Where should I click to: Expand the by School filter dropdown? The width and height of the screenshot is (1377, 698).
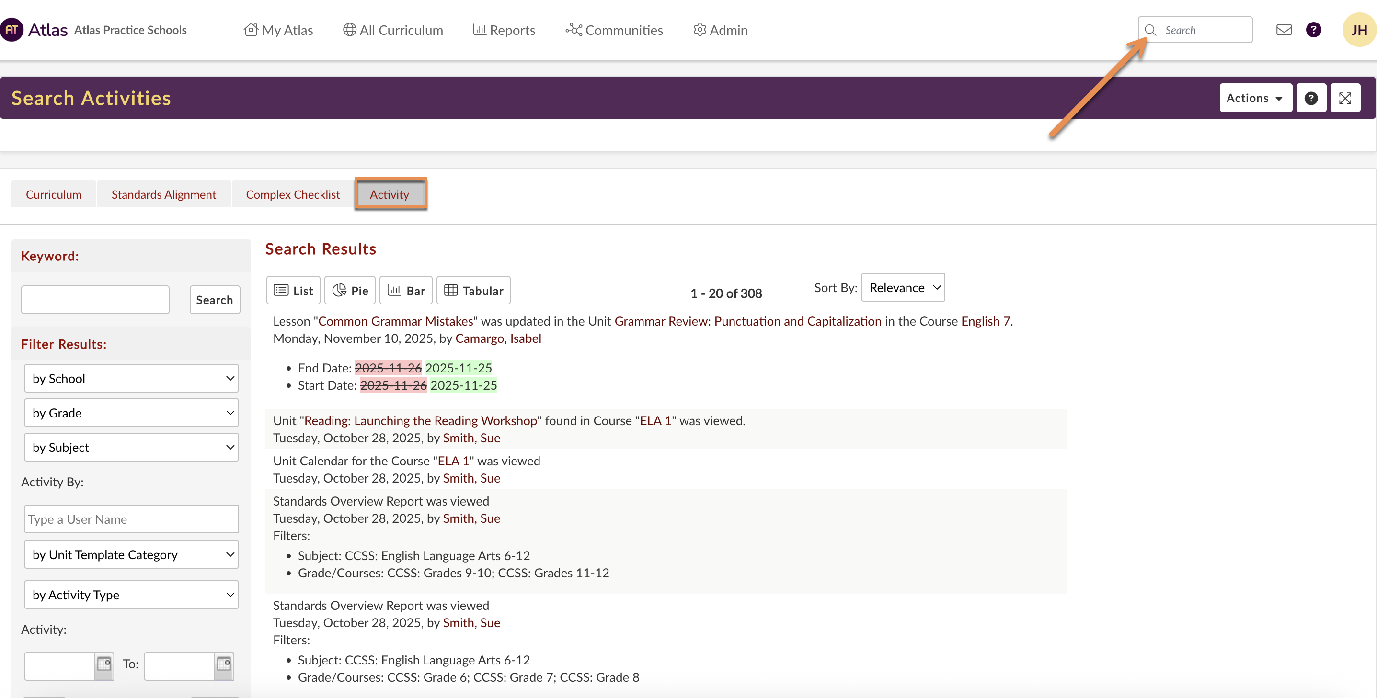[x=131, y=379]
